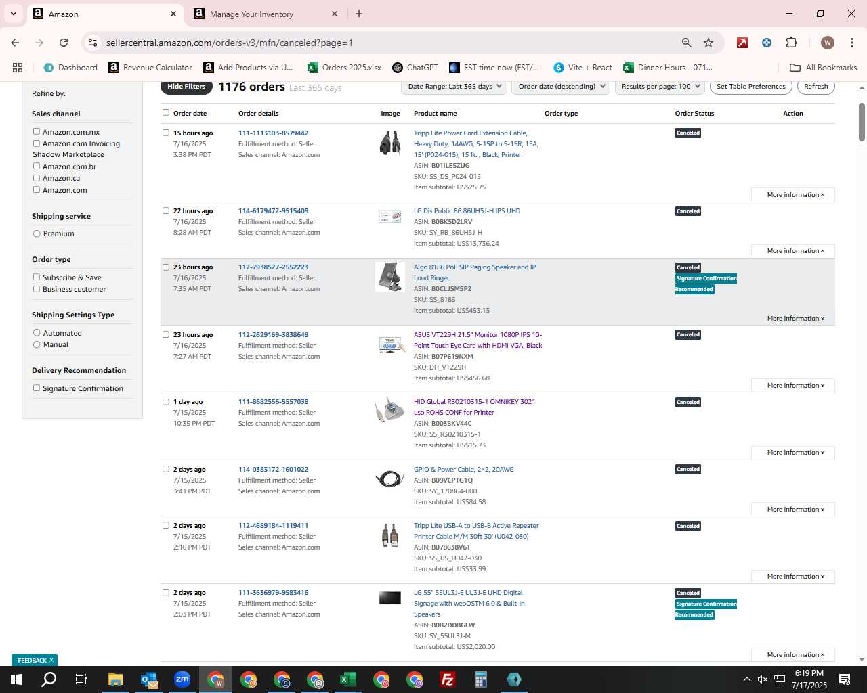Select Manual shipping settings type
Screen dimensions: 867x693
pyautogui.click(x=37, y=344)
